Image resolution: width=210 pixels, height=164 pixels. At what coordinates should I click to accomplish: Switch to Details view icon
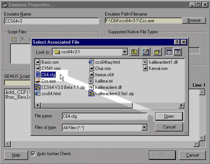pos(177,52)
